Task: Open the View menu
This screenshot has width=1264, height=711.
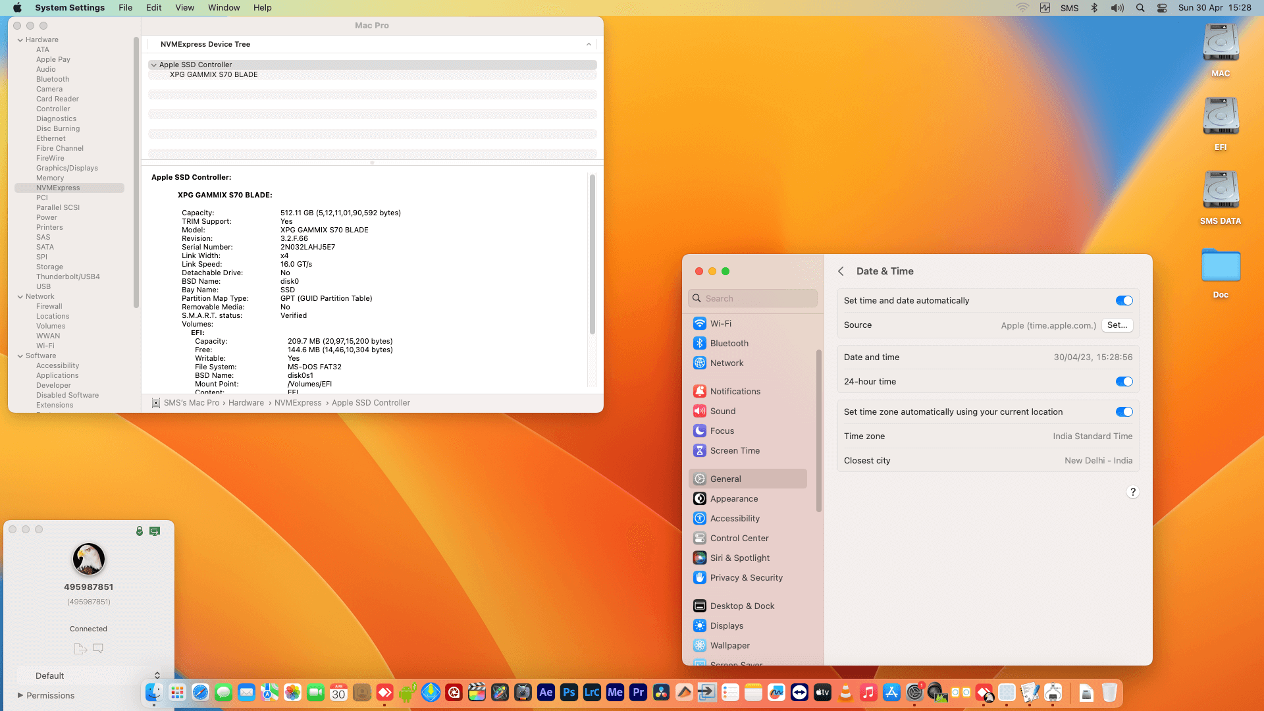Action: tap(184, 8)
